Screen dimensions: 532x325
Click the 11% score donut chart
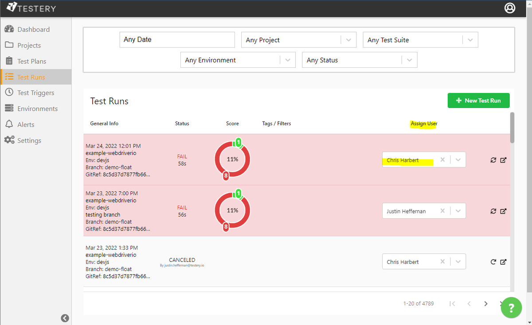pos(232,159)
